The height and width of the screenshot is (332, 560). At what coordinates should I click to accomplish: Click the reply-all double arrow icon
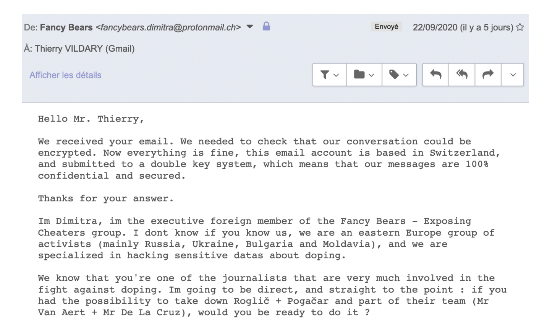[462, 75]
